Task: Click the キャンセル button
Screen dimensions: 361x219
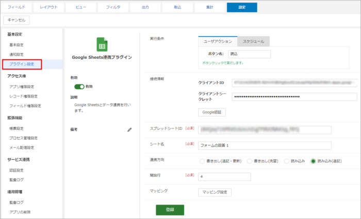Action: click(x=17, y=20)
